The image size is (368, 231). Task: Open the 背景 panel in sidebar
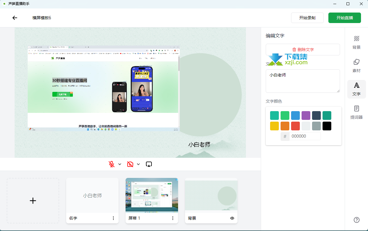coord(356,43)
